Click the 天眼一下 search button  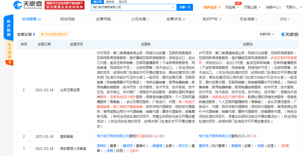point(184,7)
